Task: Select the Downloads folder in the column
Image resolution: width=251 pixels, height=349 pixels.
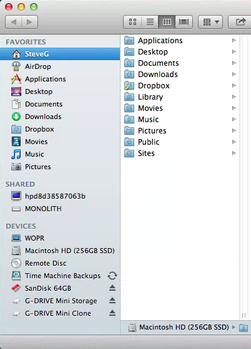Action: click(x=180, y=75)
